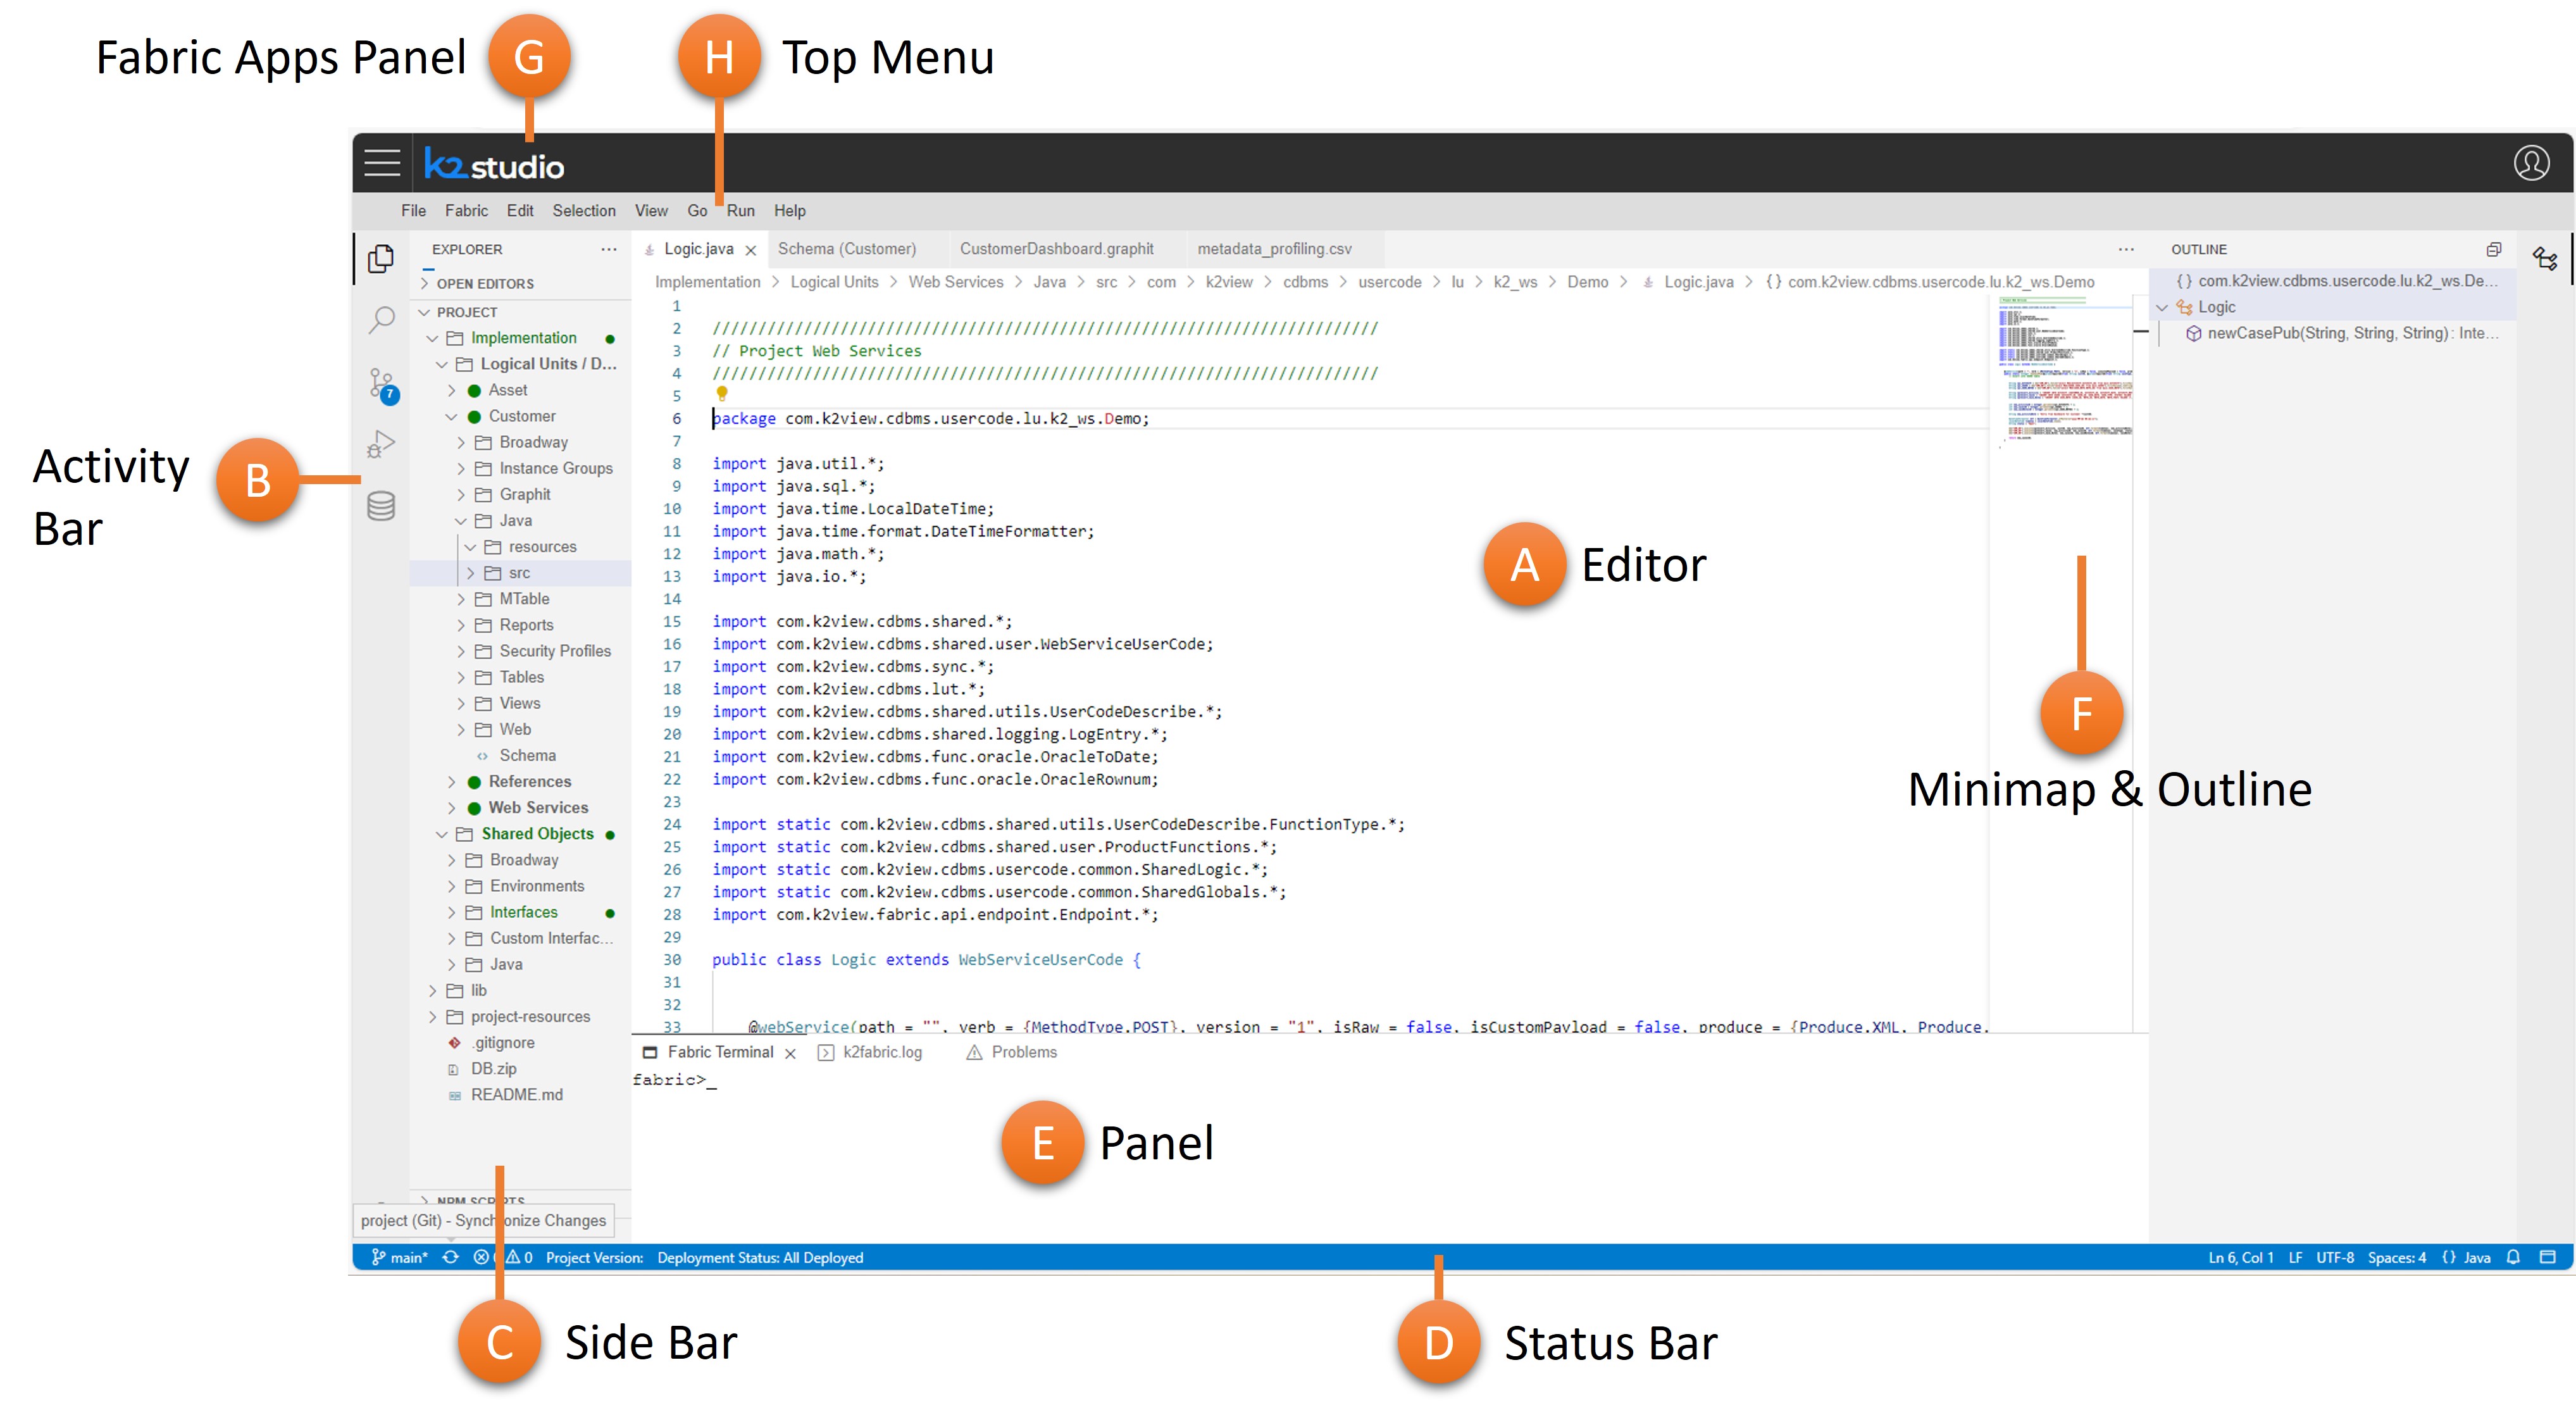
Task: Click the Synchronize Changes icon in status bar
Action: (451, 1257)
